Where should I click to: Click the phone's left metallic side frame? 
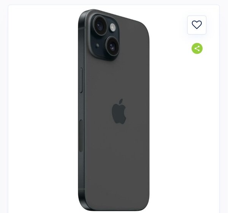[81, 110]
